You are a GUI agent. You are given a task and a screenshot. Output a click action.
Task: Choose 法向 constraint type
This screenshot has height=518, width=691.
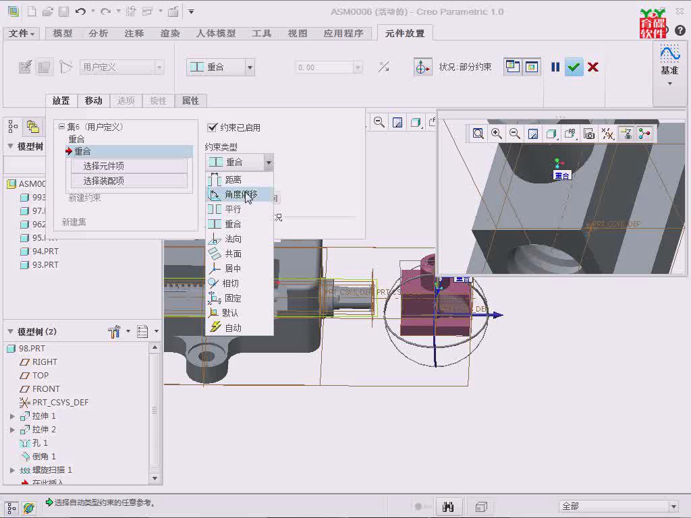pos(240,239)
